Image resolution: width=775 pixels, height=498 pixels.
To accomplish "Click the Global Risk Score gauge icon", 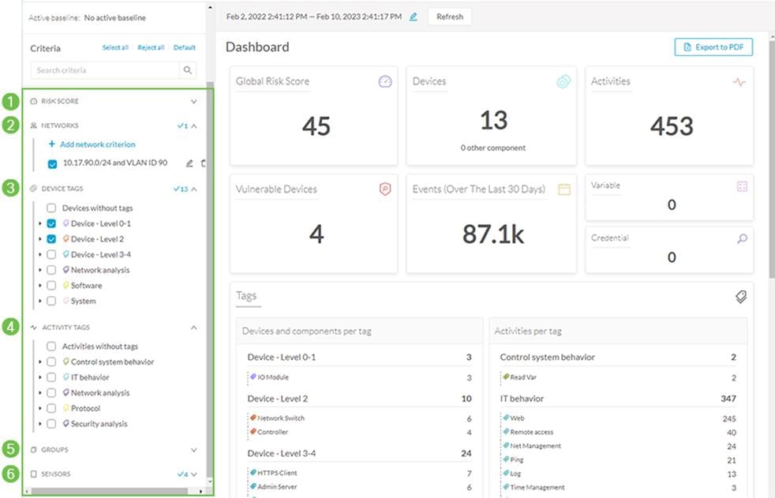I will click(x=384, y=81).
